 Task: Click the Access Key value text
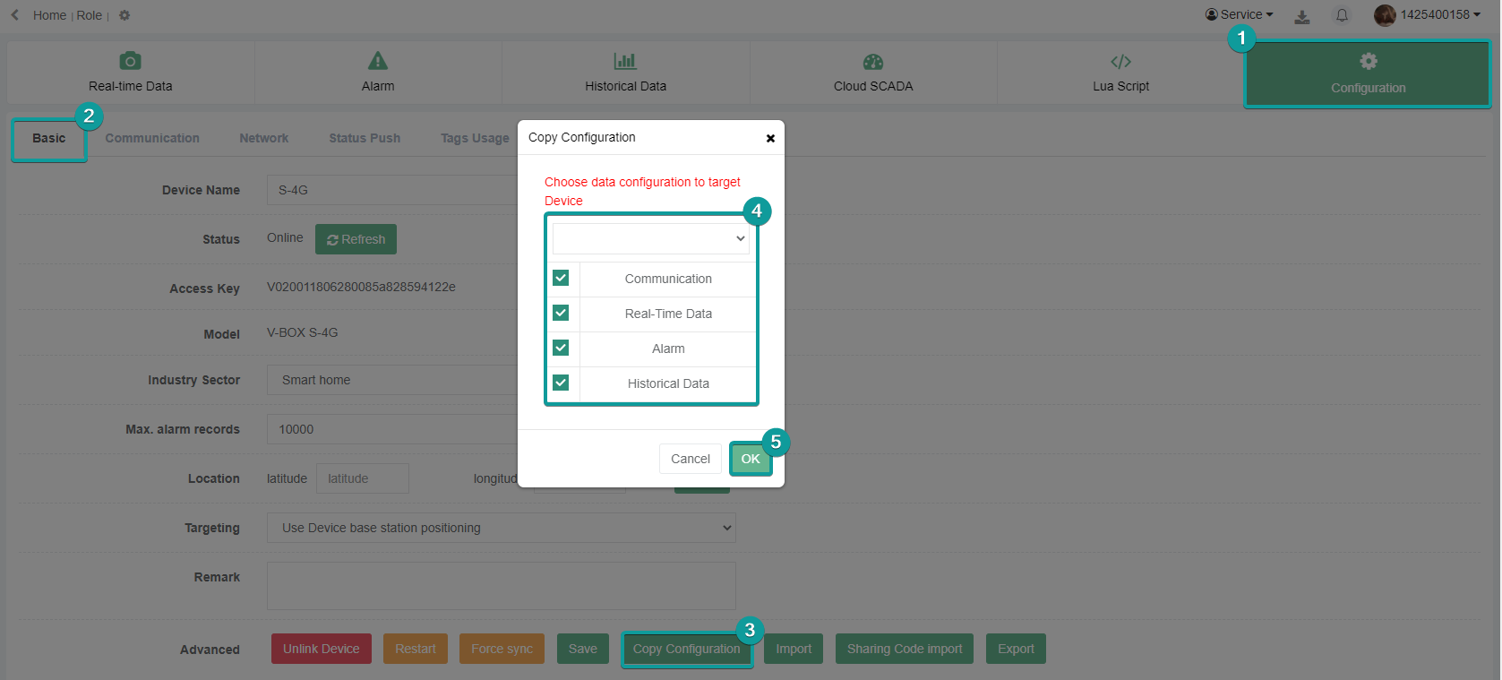pyautogui.click(x=361, y=287)
